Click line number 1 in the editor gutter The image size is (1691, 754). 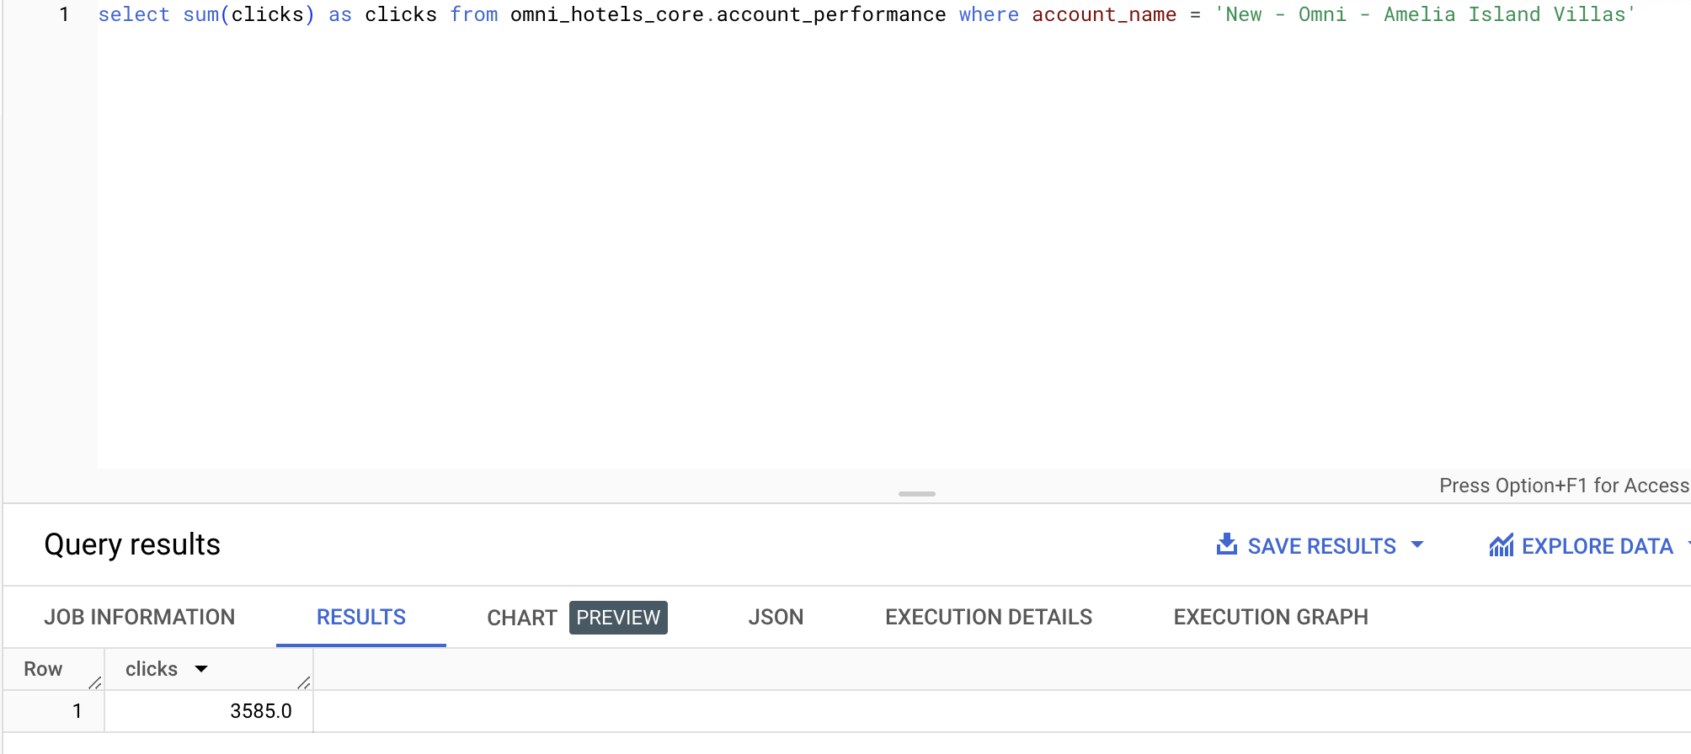click(x=64, y=14)
